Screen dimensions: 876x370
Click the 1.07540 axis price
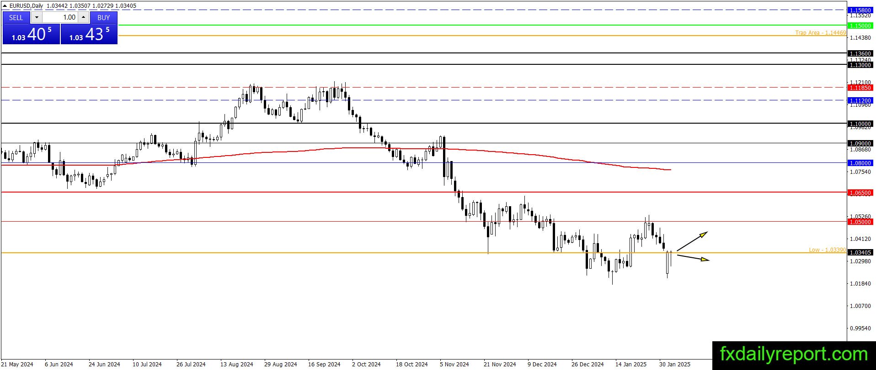(860, 172)
